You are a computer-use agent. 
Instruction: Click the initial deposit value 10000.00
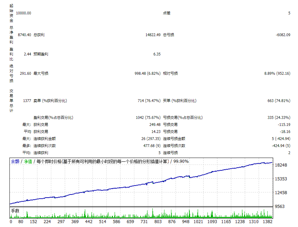[x=24, y=13]
